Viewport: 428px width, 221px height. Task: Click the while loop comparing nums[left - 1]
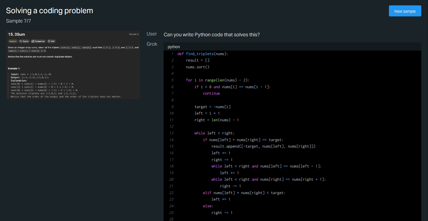(266, 166)
